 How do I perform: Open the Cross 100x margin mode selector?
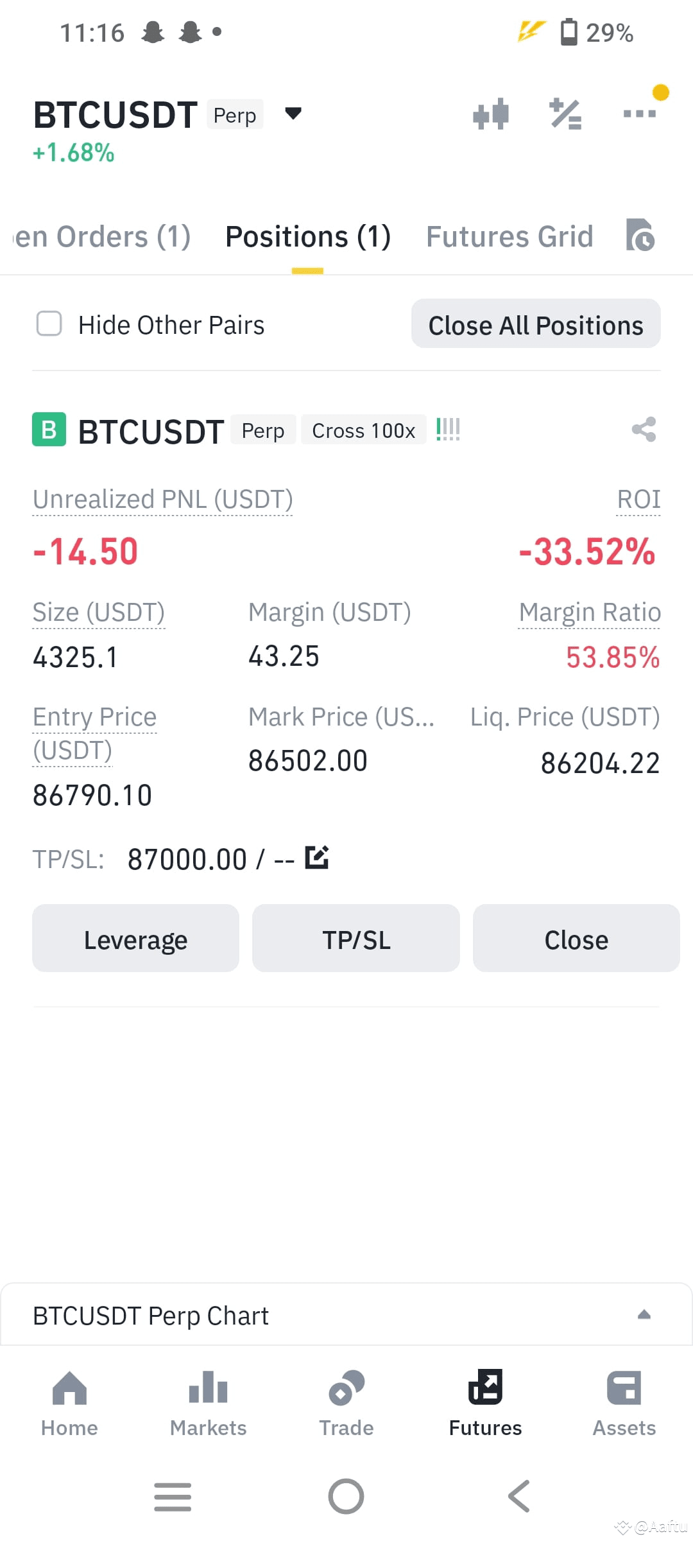coord(363,430)
